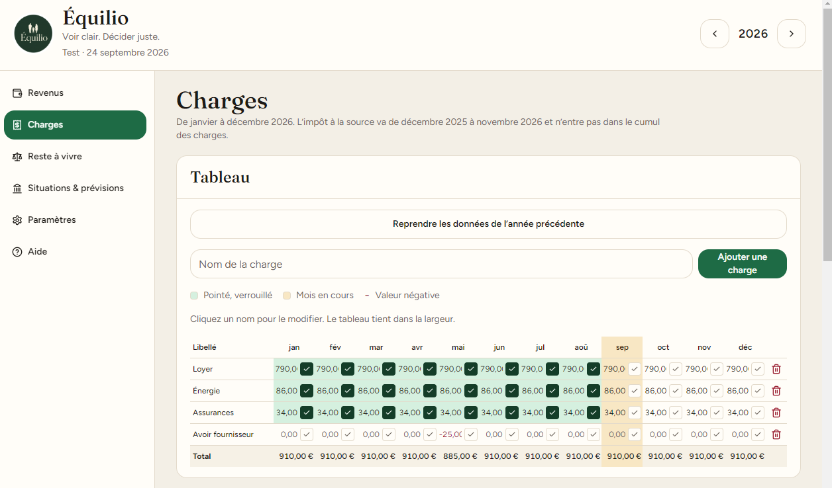Click the Assurances label to edit
Viewport: 832px width, 488px height.
pyautogui.click(x=213, y=413)
